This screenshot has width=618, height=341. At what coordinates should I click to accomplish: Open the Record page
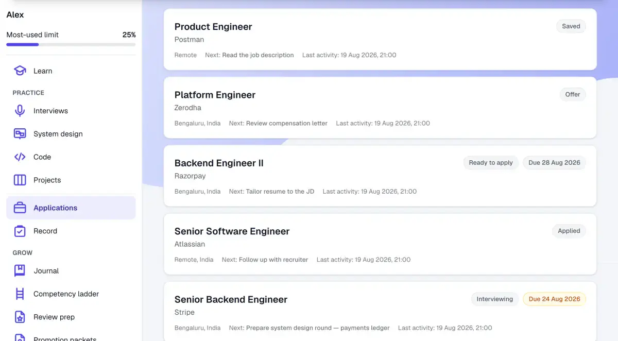tap(71, 231)
